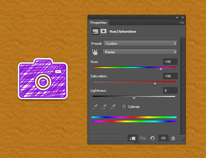Click the view previous state icon
The image size is (206, 158).
point(142,138)
